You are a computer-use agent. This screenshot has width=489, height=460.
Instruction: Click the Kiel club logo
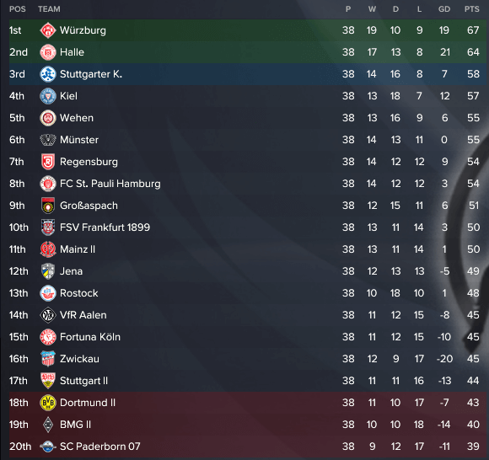(x=48, y=96)
